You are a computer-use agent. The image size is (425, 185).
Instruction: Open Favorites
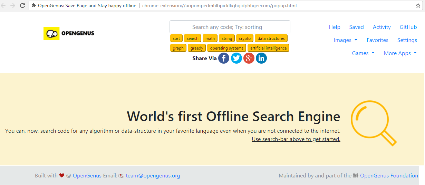point(377,40)
